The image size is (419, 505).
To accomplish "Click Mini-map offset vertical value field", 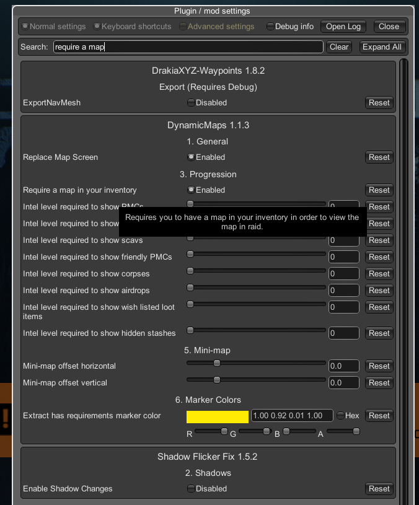I will click(x=343, y=382).
